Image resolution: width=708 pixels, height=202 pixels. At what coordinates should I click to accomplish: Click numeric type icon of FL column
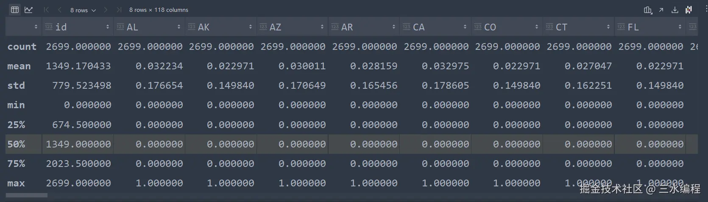pos(621,27)
